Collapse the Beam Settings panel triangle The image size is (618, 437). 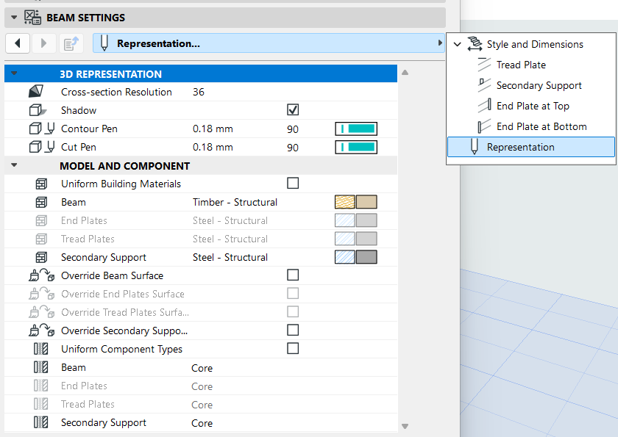pos(14,18)
